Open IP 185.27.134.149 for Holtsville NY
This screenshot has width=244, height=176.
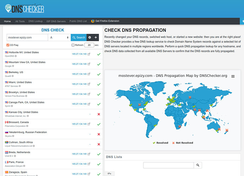pyautogui.click(x=79, y=54)
